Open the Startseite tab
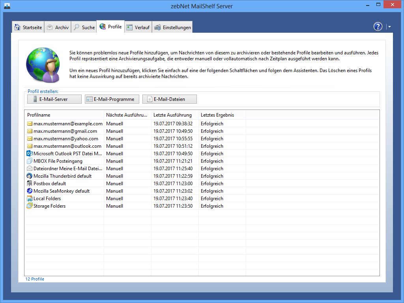 pos(28,27)
